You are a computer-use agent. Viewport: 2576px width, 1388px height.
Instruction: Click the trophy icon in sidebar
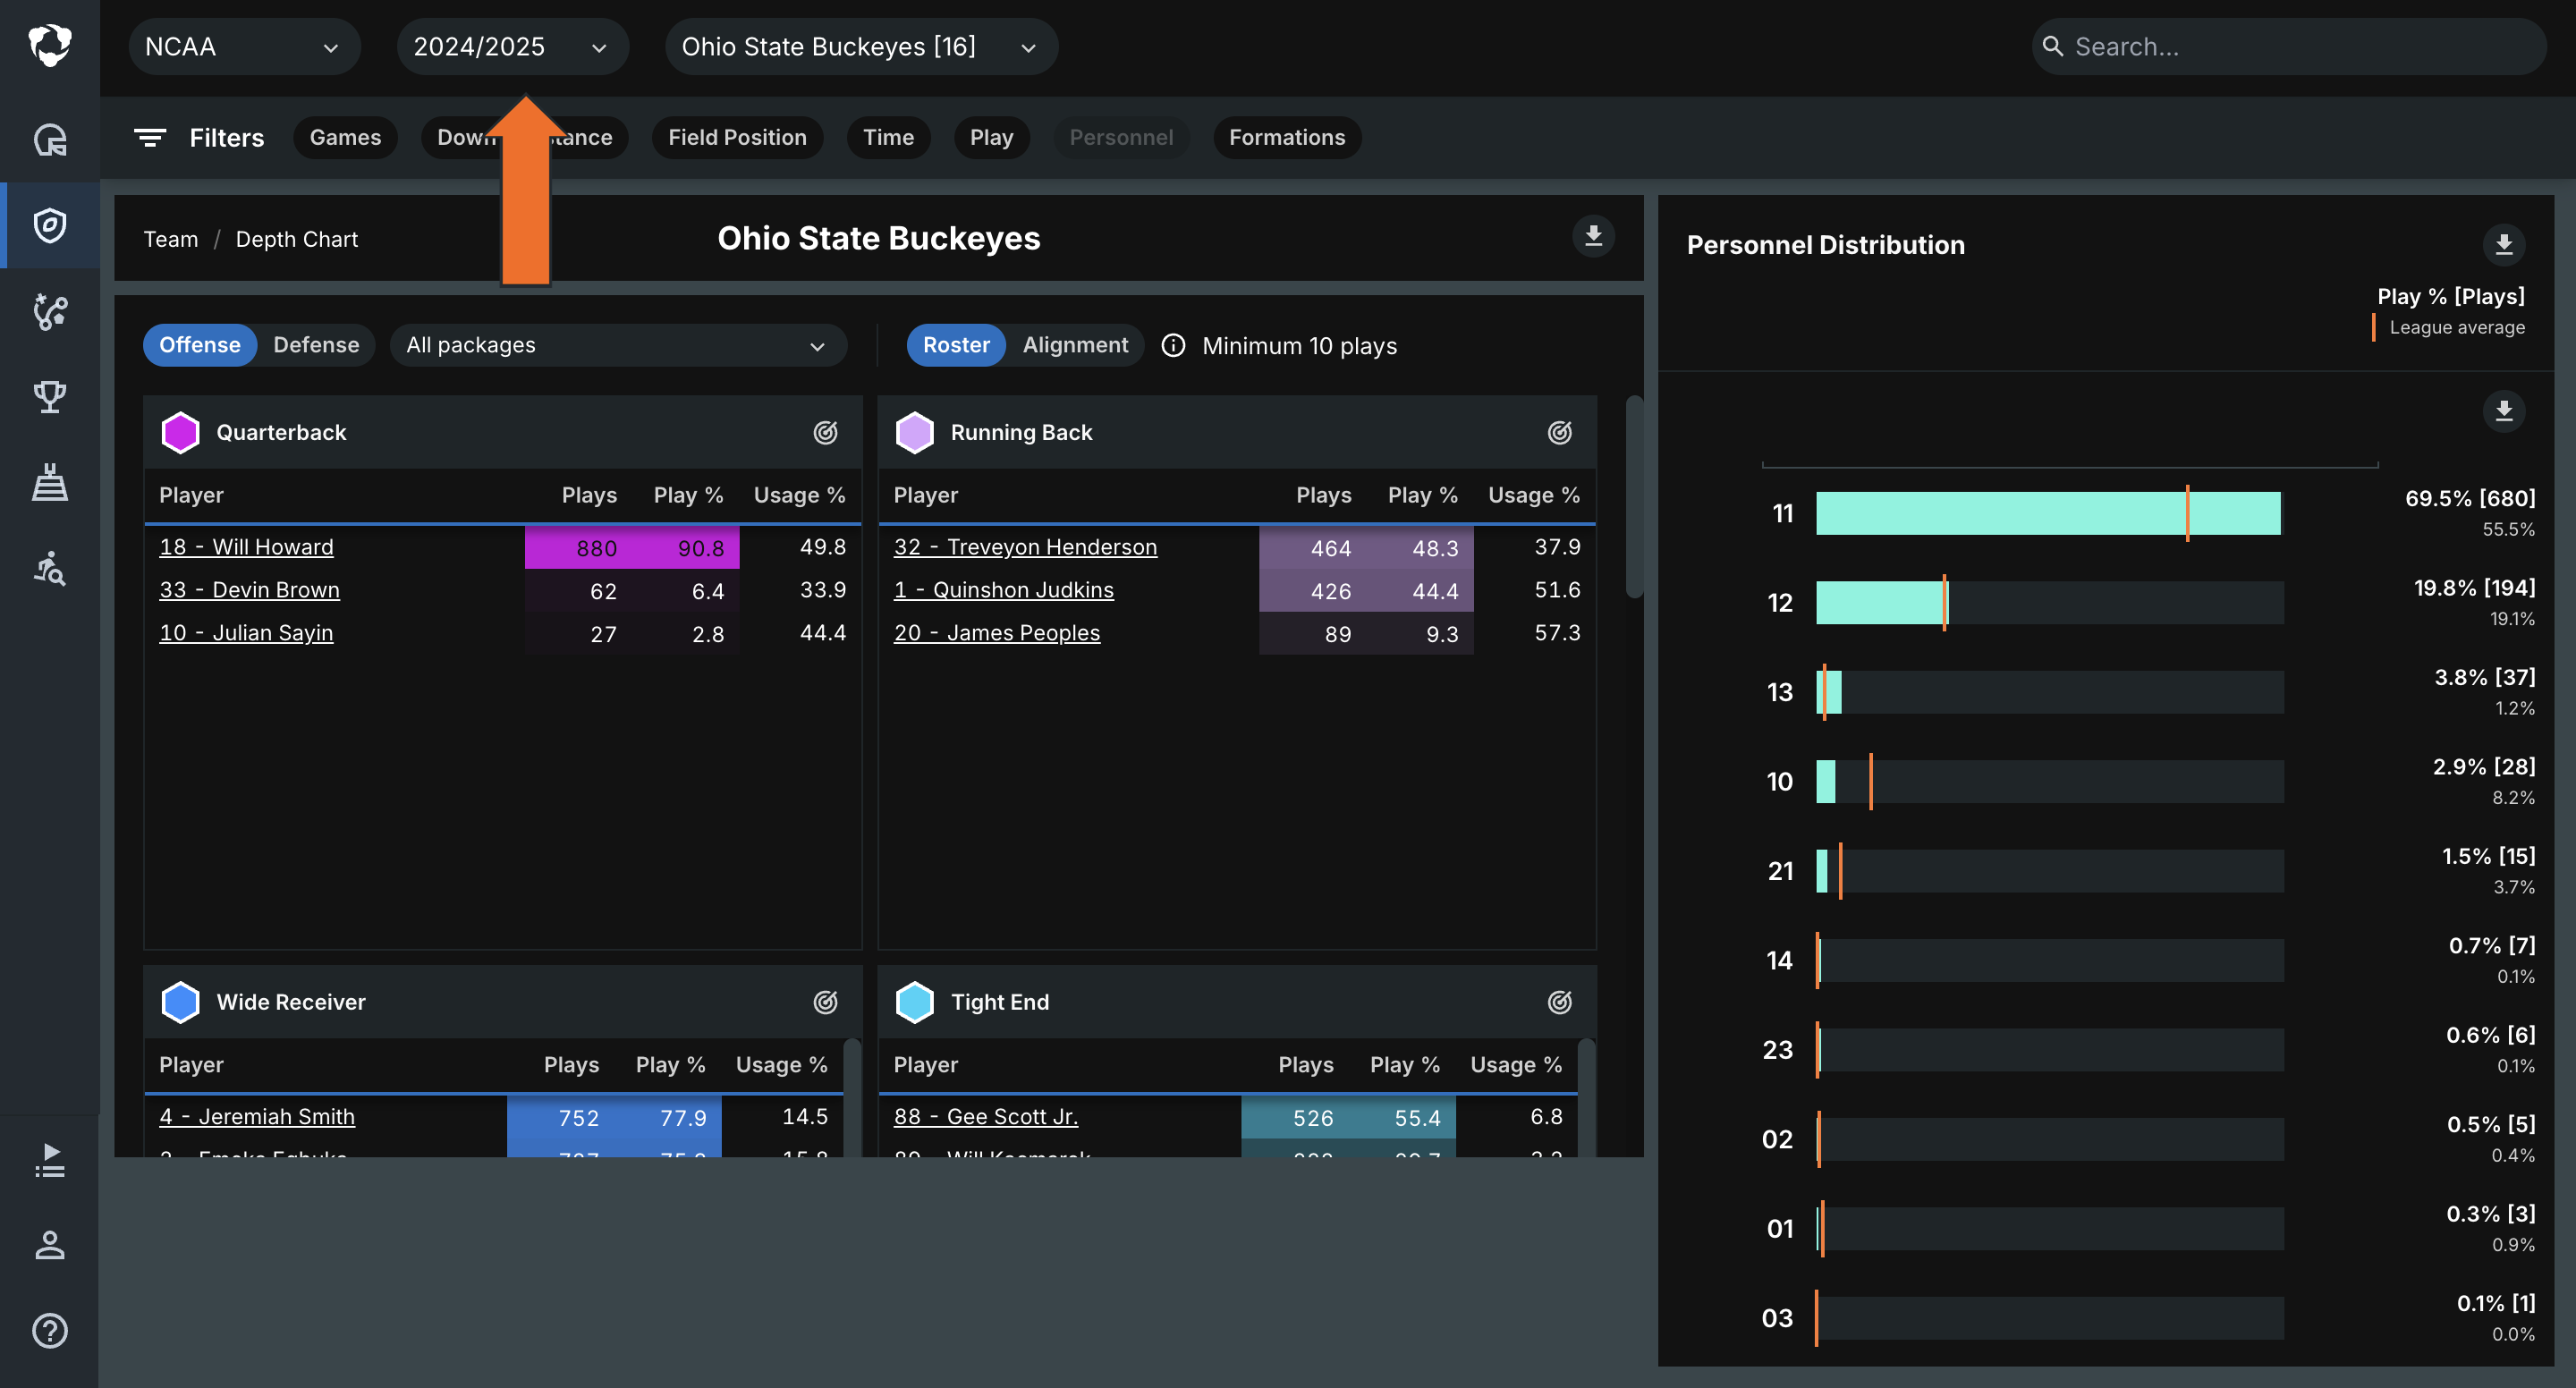[x=49, y=397]
